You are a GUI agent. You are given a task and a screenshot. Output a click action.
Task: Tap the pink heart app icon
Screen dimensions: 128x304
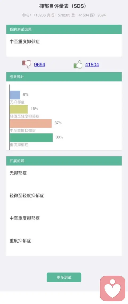[x=113, y=289]
